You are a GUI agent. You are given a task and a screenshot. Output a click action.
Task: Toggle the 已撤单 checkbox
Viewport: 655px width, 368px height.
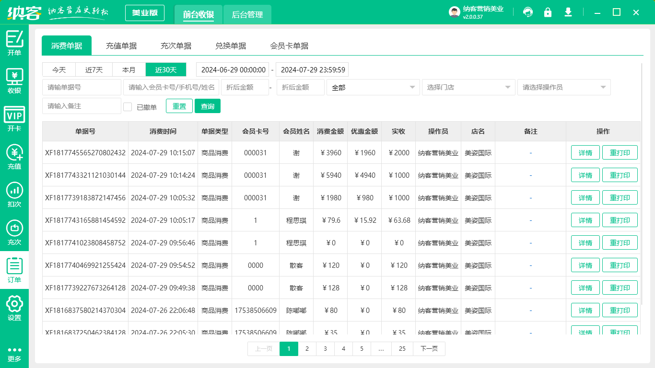point(128,107)
